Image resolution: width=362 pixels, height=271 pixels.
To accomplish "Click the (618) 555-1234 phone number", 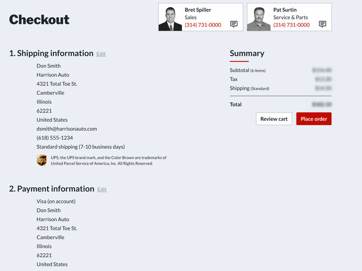I will pos(54,138).
